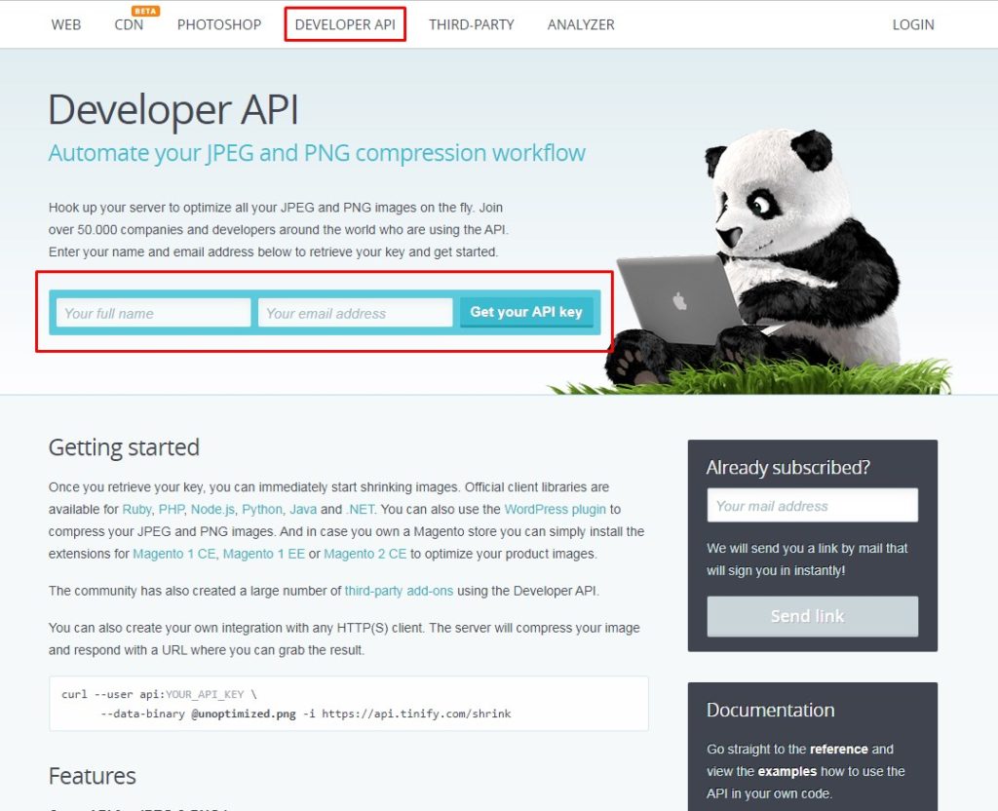Click the BETA badge above CDN

click(146, 11)
